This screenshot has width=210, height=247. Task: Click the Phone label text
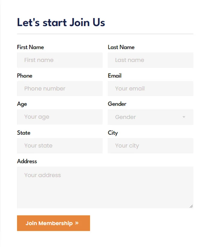pyautogui.click(x=25, y=76)
